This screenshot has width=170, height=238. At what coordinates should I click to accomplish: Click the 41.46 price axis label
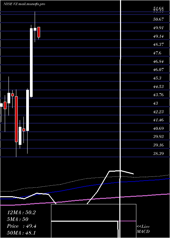(158, 120)
